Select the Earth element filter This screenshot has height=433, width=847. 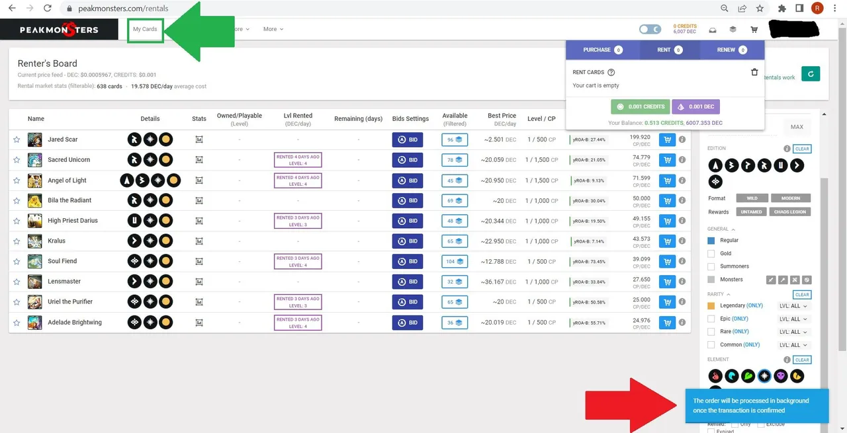click(748, 376)
